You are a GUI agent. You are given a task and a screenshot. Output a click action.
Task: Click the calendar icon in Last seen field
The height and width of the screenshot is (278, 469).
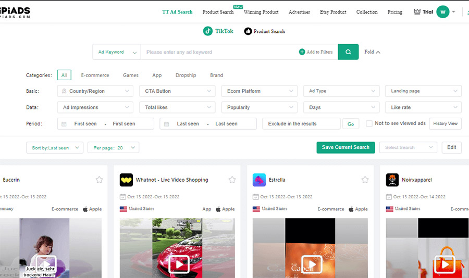[166, 124]
